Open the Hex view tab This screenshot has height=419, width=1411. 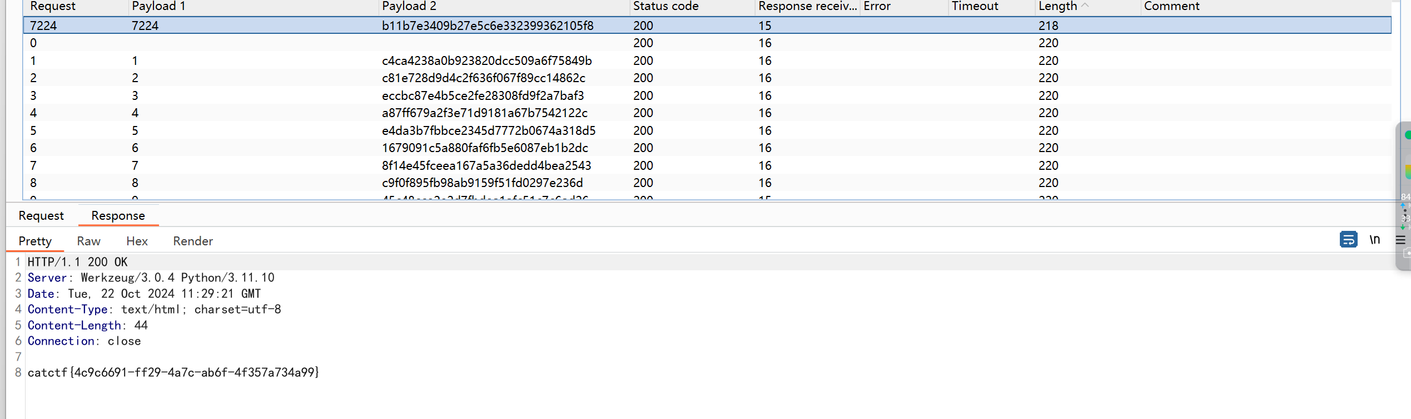pyautogui.click(x=137, y=241)
